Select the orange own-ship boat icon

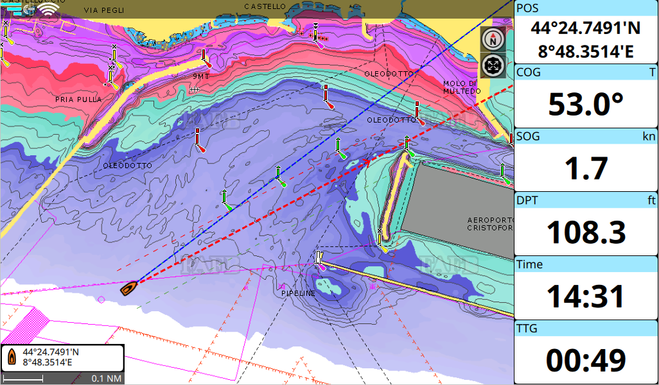click(x=130, y=288)
